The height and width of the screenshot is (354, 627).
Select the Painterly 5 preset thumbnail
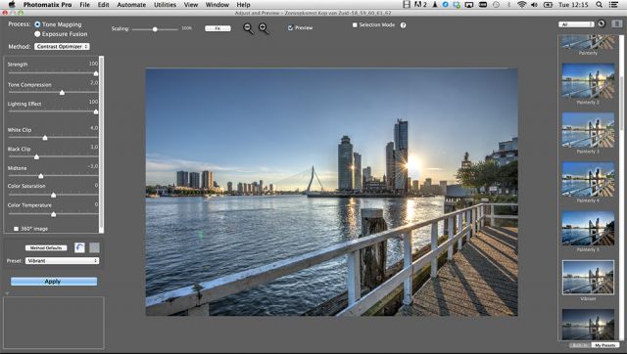[x=588, y=228]
